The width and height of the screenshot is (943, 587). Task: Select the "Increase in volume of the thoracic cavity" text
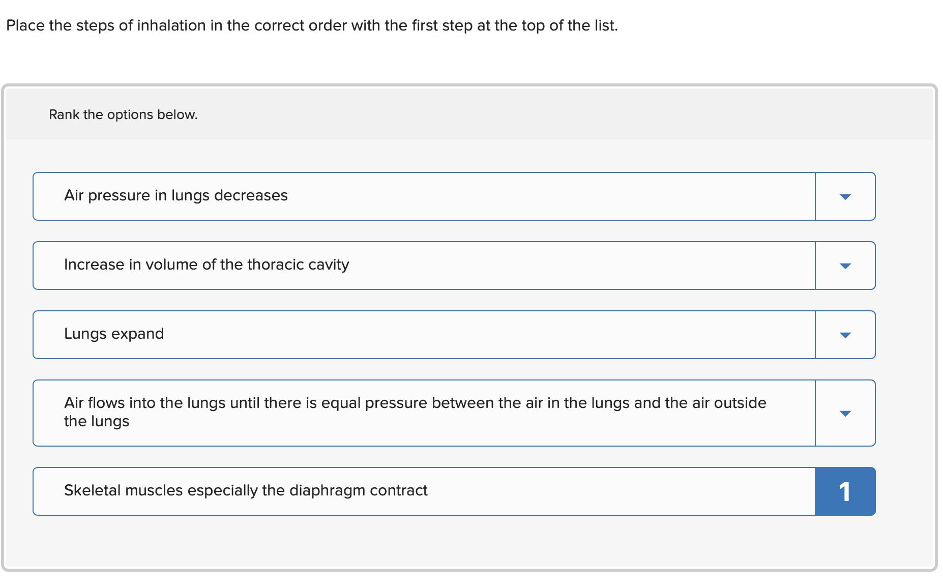pos(206,265)
